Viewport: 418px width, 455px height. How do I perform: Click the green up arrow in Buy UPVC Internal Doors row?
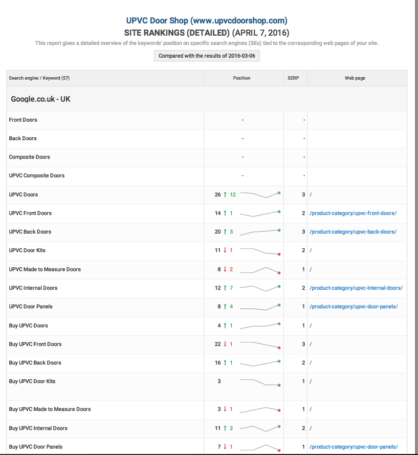(225, 428)
